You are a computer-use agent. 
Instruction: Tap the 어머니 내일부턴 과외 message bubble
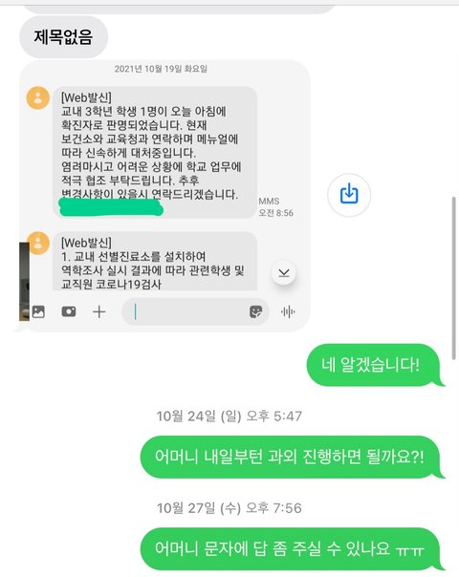point(292,457)
